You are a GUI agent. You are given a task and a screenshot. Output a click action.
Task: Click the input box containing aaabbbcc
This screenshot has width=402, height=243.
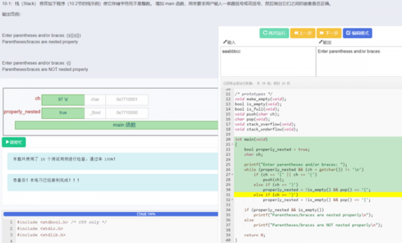[x=268, y=62]
